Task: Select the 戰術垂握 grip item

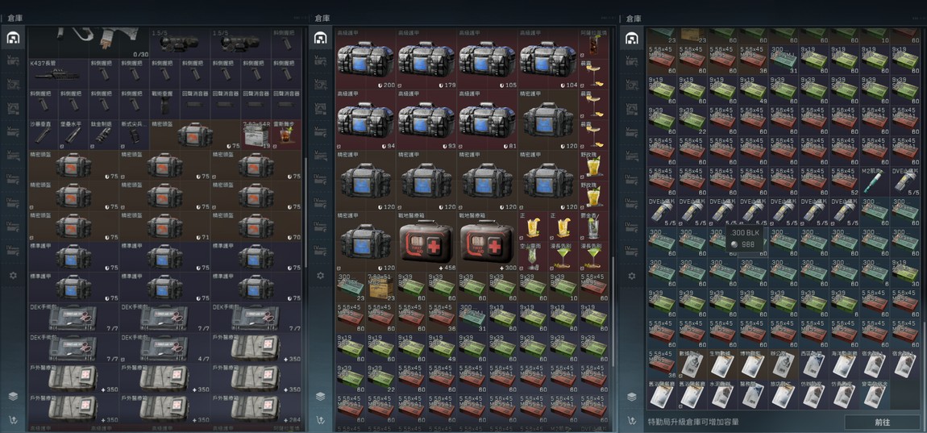Action: click(x=165, y=104)
